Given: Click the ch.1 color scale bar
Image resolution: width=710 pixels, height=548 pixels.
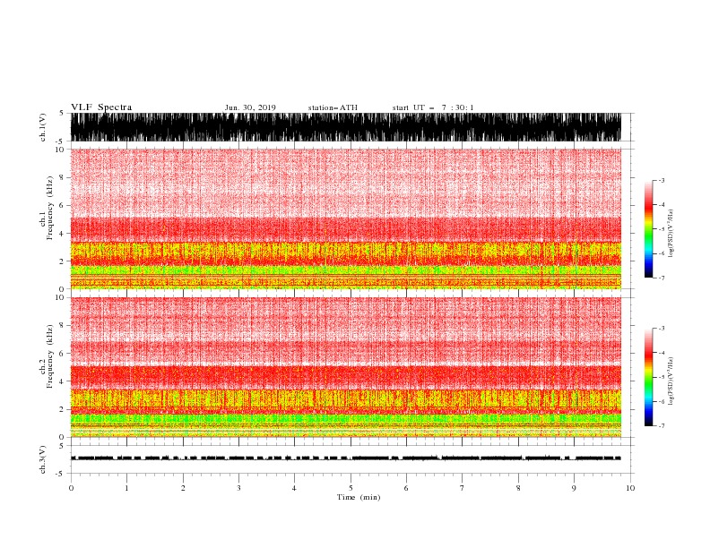Looking at the screenshot, I should (648, 229).
